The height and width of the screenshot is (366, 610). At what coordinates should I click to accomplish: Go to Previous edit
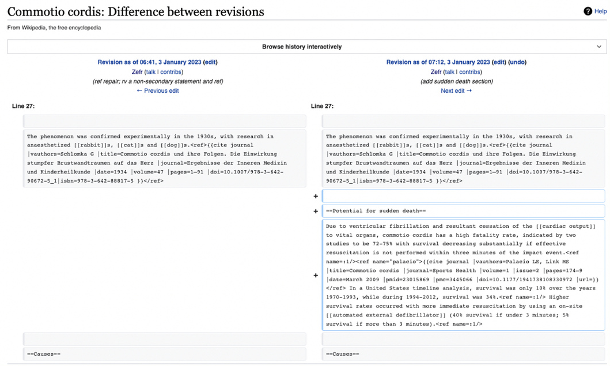[158, 90]
